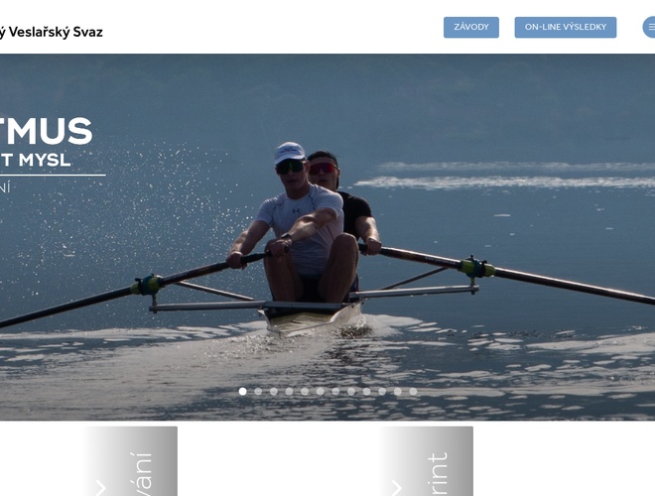This screenshot has width=655, height=496.
Task: Open ON-LINE VÝSLEDKY results page
Action: [x=566, y=27]
